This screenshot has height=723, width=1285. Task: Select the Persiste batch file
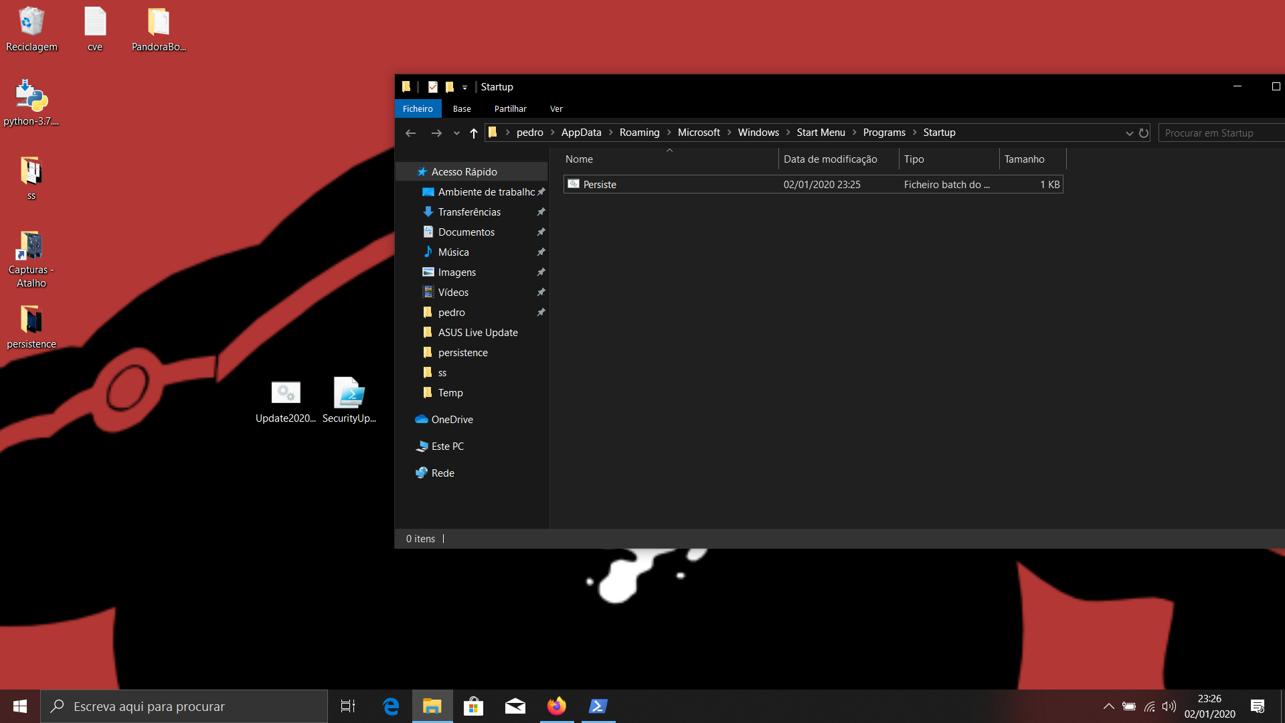point(600,185)
